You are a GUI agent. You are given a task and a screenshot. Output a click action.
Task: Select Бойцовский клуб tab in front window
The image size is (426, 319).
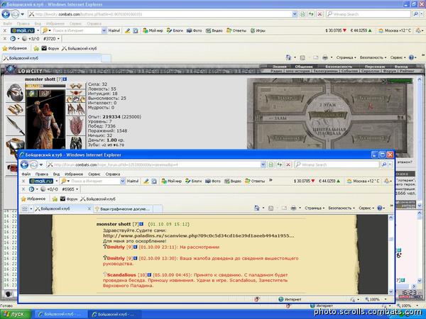tap(61, 208)
